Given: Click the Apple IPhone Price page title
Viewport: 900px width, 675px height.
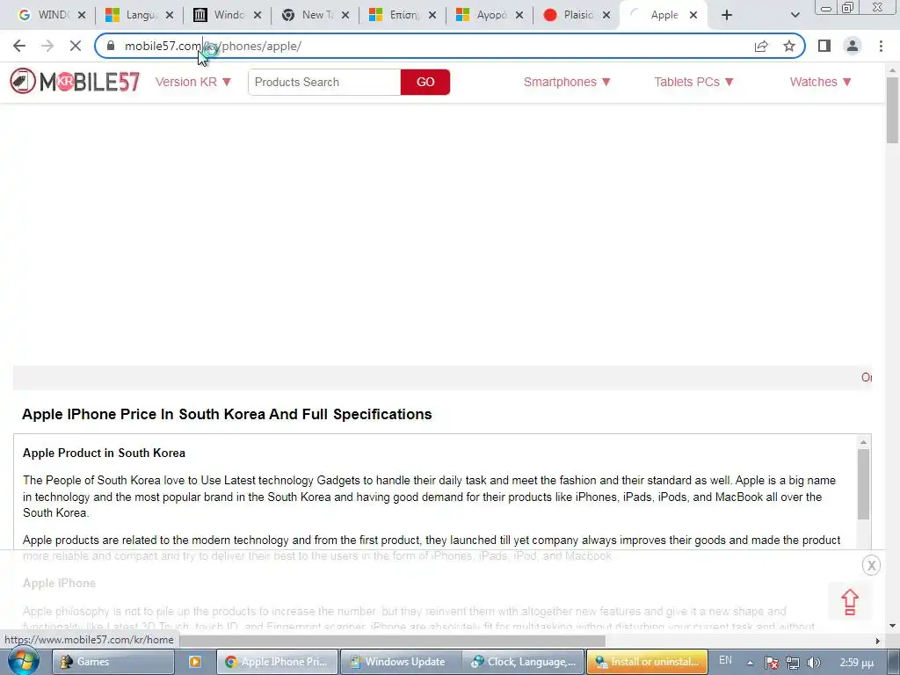Looking at the screenshot, I should [227, 414].
